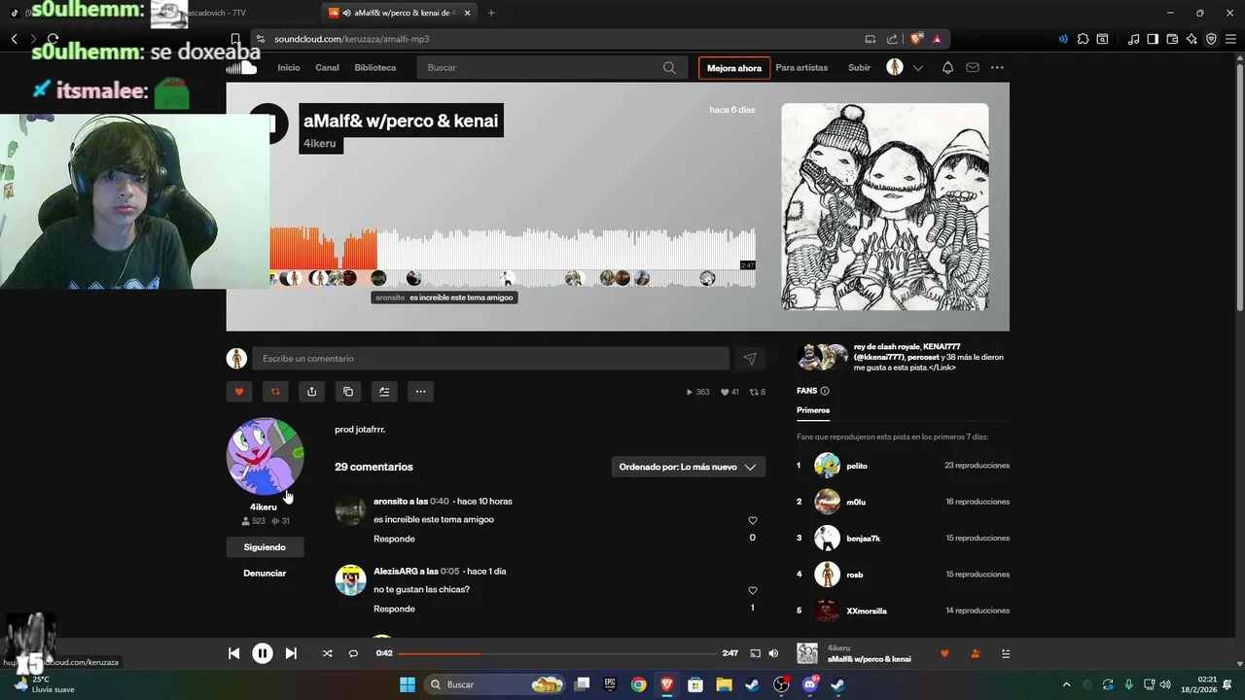Copy the track link icon
Viewport: 1245px width, 700px height.
click(x=348, y=392)
